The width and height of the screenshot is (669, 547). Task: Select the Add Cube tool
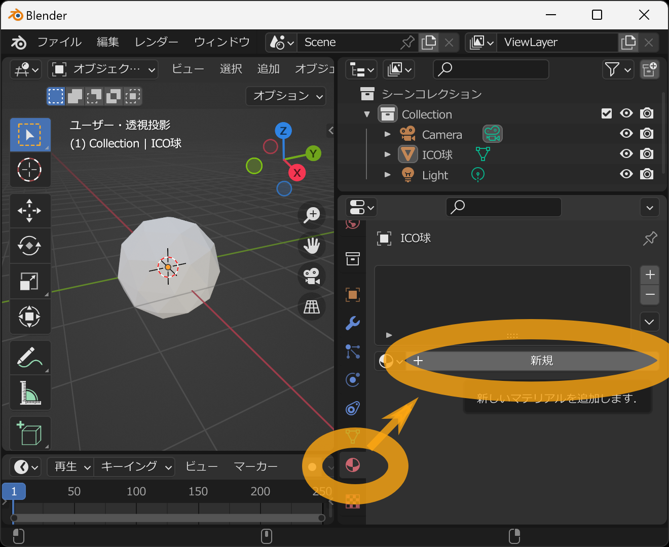coord(30,434)
